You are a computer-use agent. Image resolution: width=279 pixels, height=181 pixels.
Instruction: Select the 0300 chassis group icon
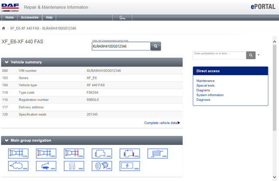74,153
